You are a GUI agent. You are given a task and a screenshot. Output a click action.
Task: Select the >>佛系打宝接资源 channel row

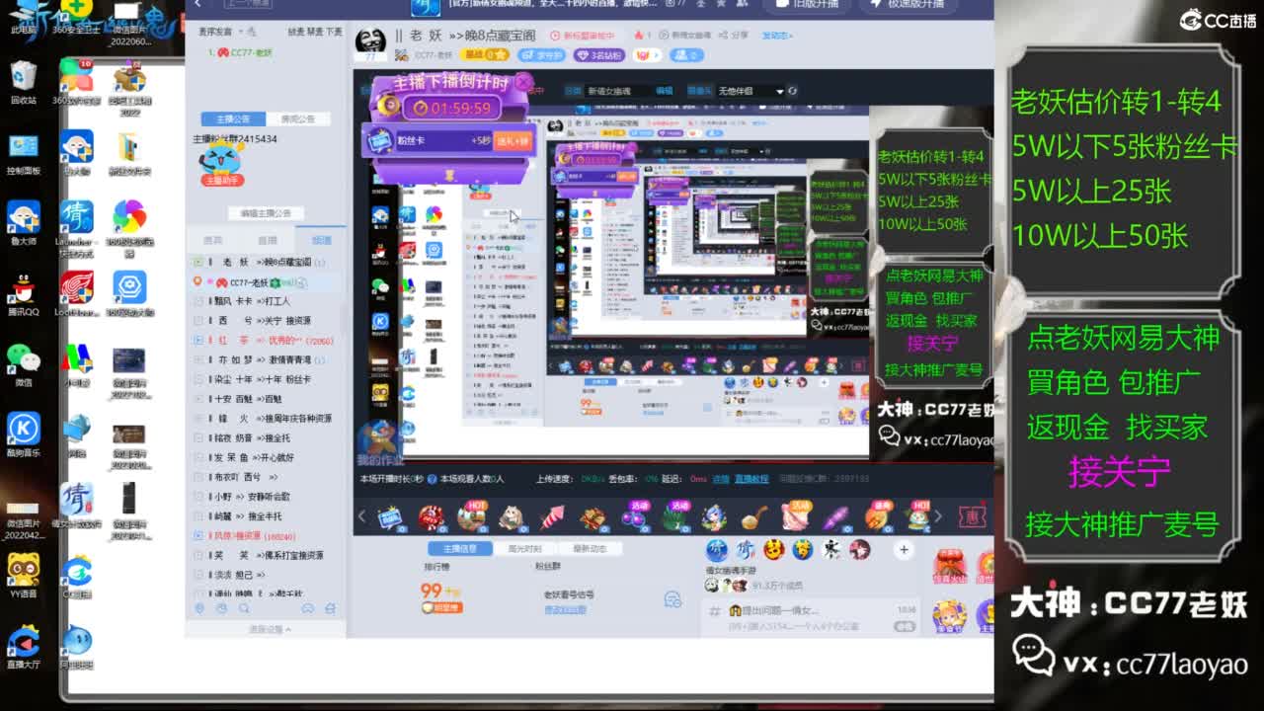tap(266, 555)
